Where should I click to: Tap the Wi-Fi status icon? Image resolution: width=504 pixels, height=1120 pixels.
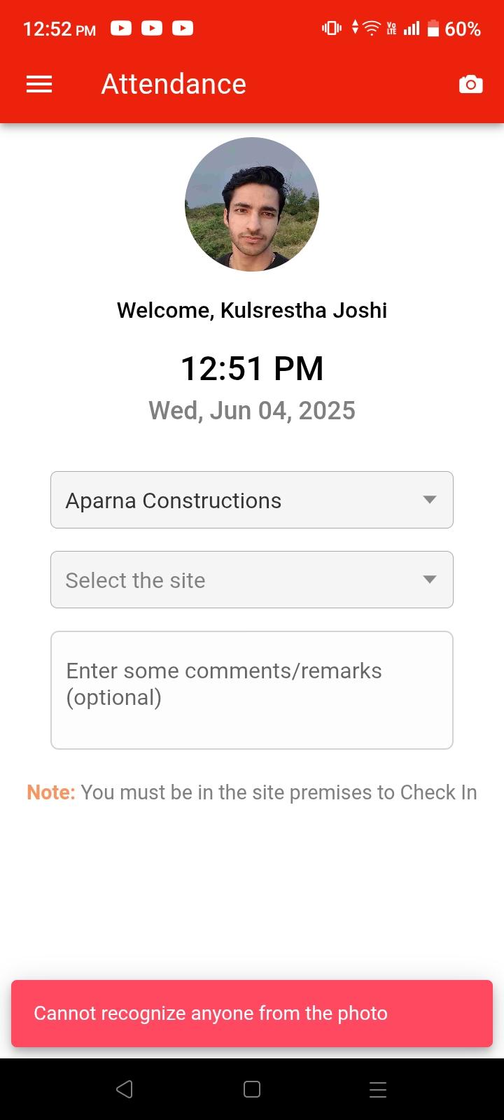pyautogui.click(x=372, y=28)
